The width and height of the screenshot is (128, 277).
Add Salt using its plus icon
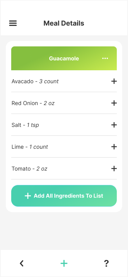coord(114,125)
